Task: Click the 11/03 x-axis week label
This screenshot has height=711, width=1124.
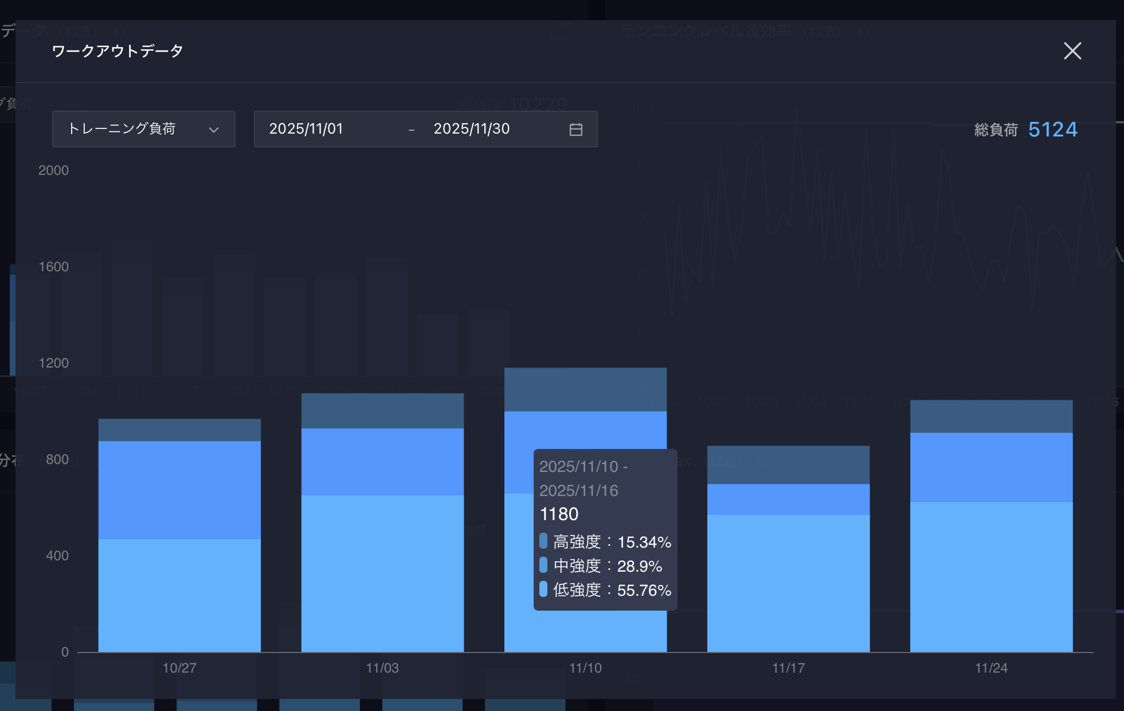Action: (x=382, y=668)
